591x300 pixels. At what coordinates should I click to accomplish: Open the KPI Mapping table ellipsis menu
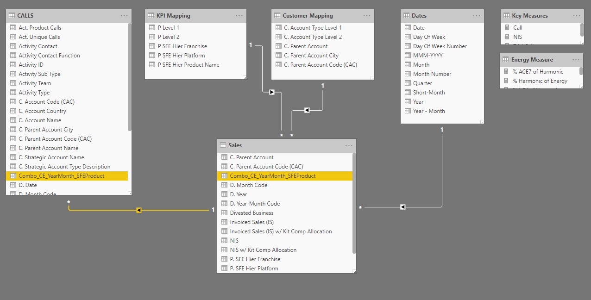pos(239,16)
